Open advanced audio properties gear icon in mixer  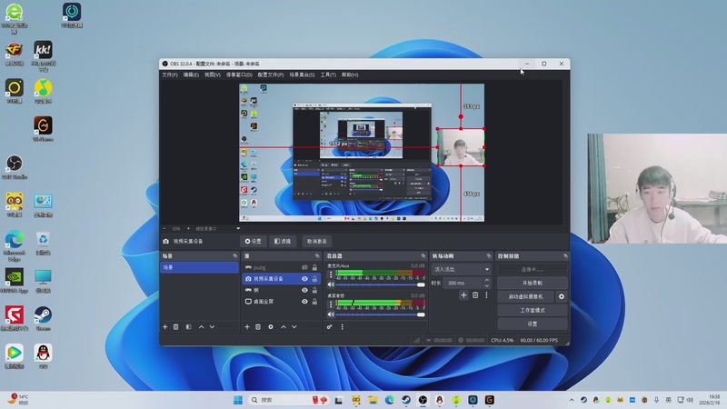click(x=330, y=326)
